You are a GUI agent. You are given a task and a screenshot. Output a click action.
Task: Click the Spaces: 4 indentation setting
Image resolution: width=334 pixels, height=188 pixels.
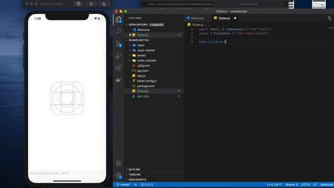point(291,184)
